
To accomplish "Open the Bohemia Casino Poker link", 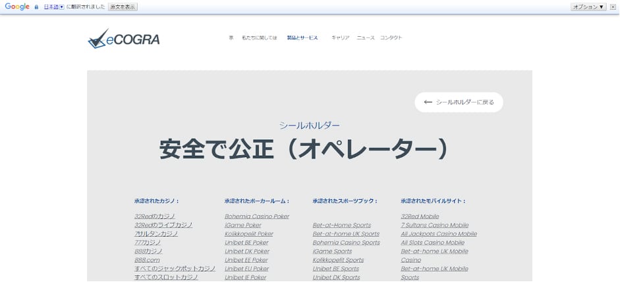I will [x=257, y=216].
